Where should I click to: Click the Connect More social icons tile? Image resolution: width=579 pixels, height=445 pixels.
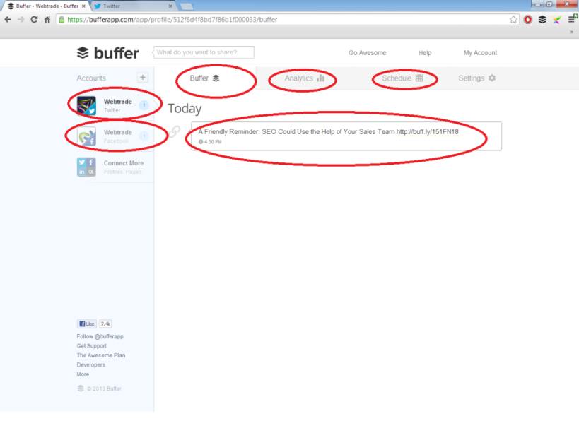click(x=86, y=167)
